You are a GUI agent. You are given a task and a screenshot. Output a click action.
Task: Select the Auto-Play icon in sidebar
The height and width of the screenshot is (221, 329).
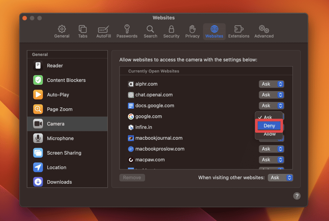pyautogui.click(x=38, y=94)
